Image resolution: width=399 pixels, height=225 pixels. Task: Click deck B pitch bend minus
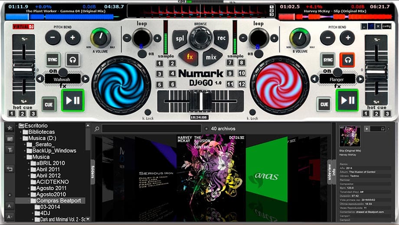[328, 38]
